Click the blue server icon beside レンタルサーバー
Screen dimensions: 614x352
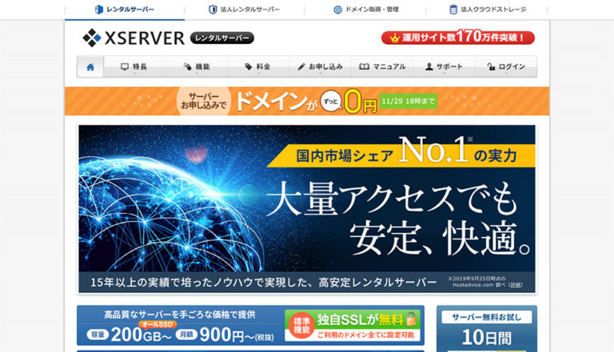click(x=99, y=10)
